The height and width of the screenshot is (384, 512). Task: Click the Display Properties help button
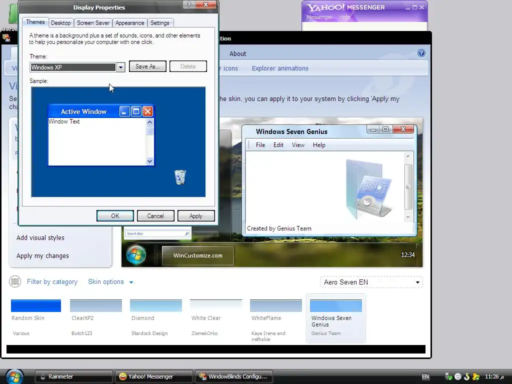[x=188, y=4]
